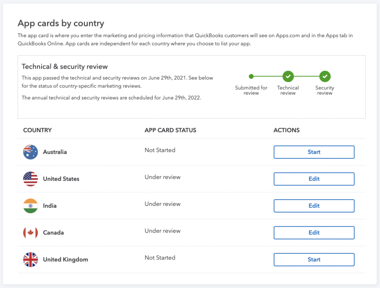Click the Australia flag icon
The height and width of the screenshot is (288, 380).
pos(30,152)
